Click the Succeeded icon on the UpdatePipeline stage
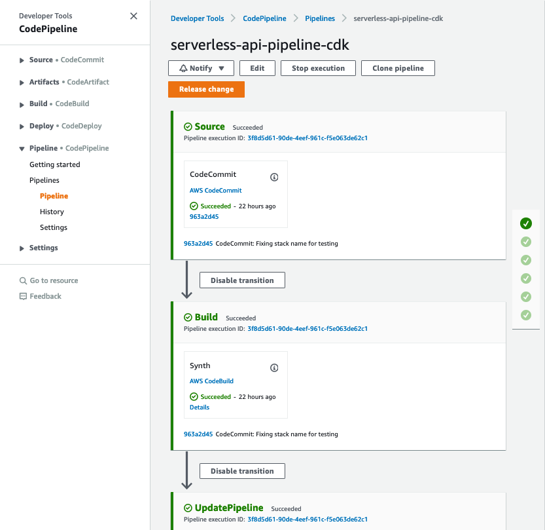Image resolution: width=545 pixels, height=530 pixels. click(x=190, y=508)
